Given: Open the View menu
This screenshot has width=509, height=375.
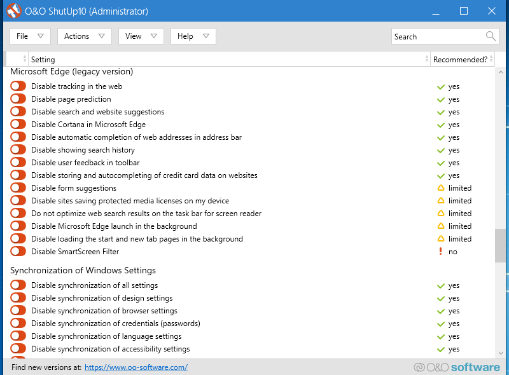Looking at the screenshot, I should tap(141, 36).
